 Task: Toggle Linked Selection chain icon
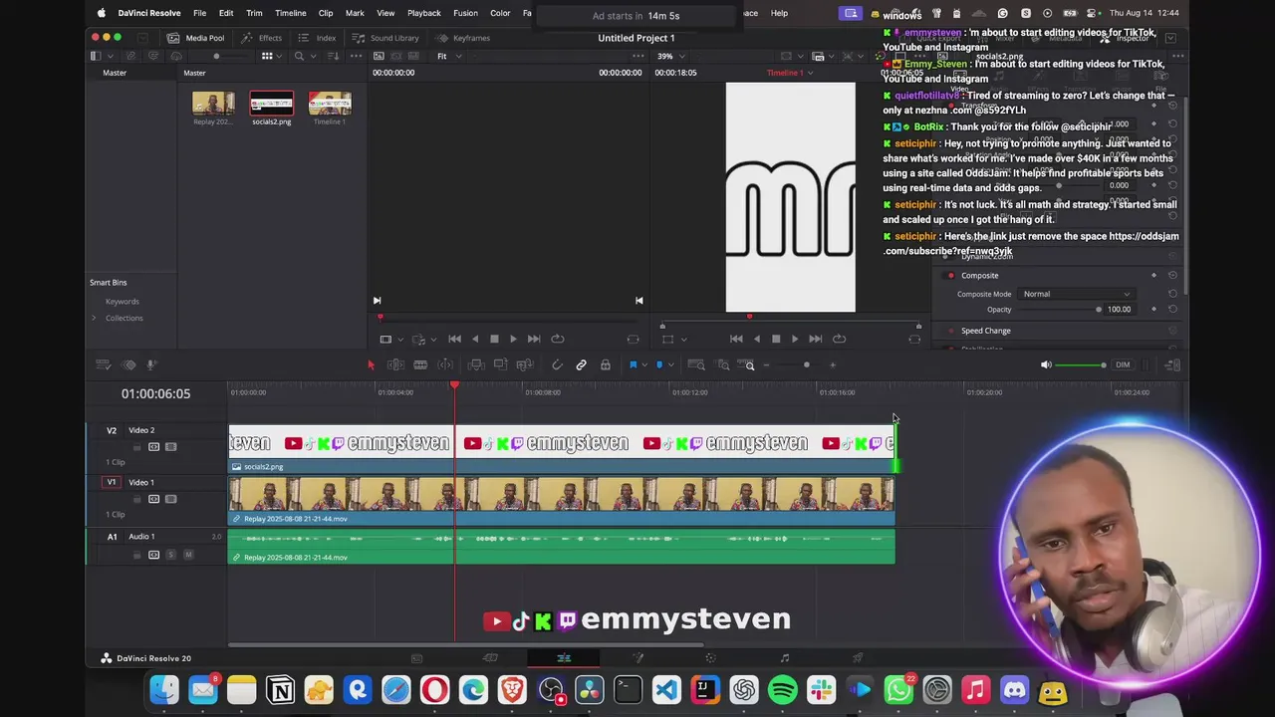pyautogui.click(x=581, y=365)
